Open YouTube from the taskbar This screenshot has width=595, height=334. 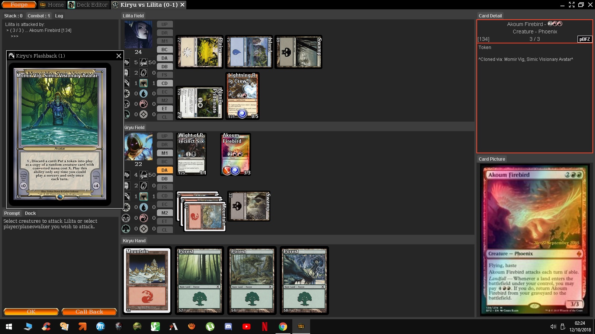(x=246, y=327)
